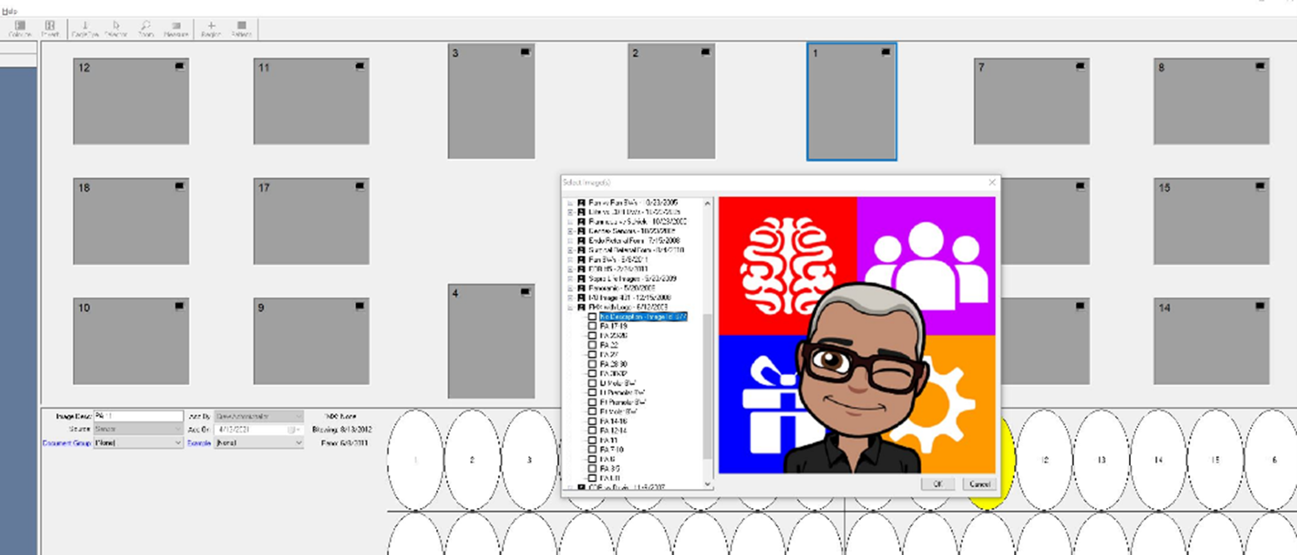Collapse the FMX with Logo tree node
This screenshot has height=555, width=1297.
point(570,307)
